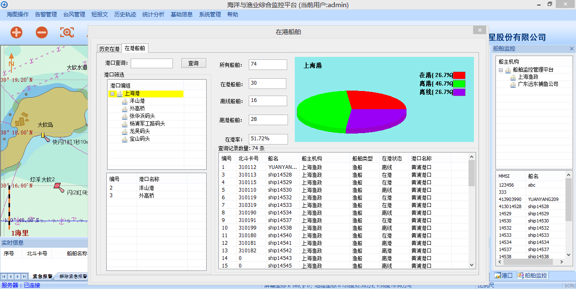Switch to the 解除紧急报警 bottom tab
Screen dimensions: 576x289
(x=73, y=277)
